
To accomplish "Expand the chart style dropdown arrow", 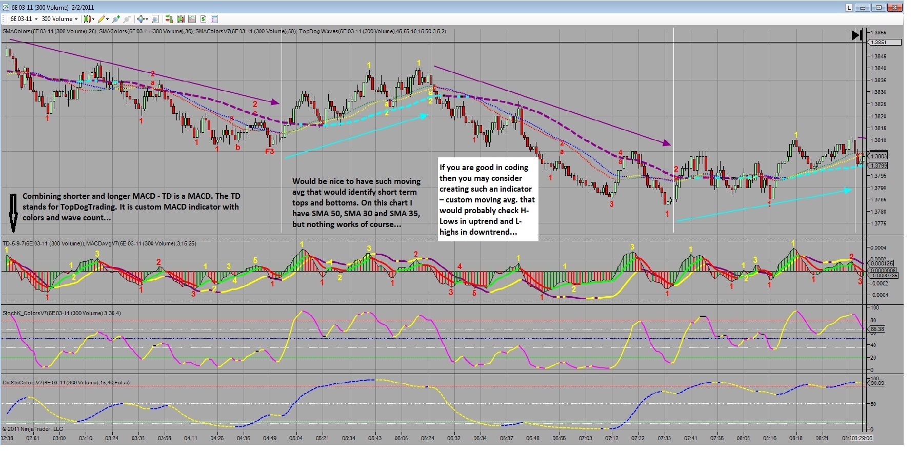I will [x=93, y=19].
